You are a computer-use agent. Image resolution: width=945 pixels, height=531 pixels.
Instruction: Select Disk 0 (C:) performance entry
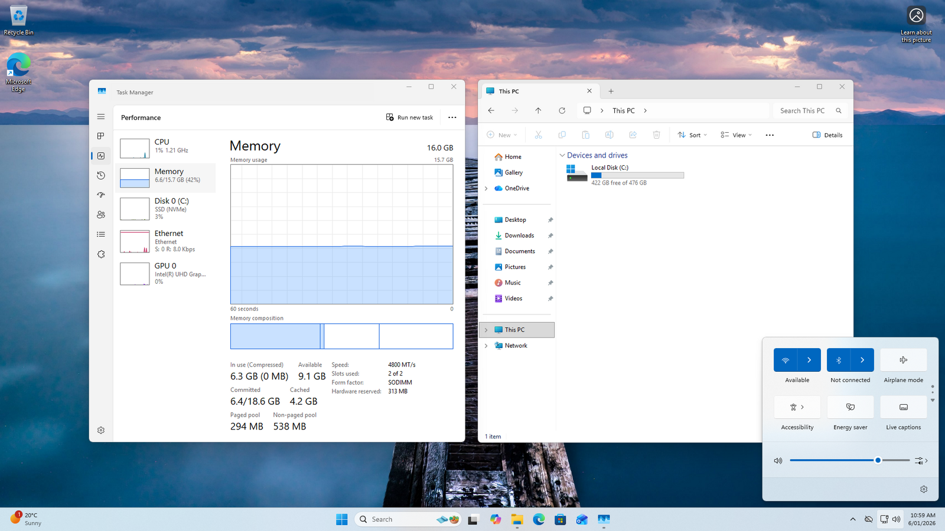point(166,208)
